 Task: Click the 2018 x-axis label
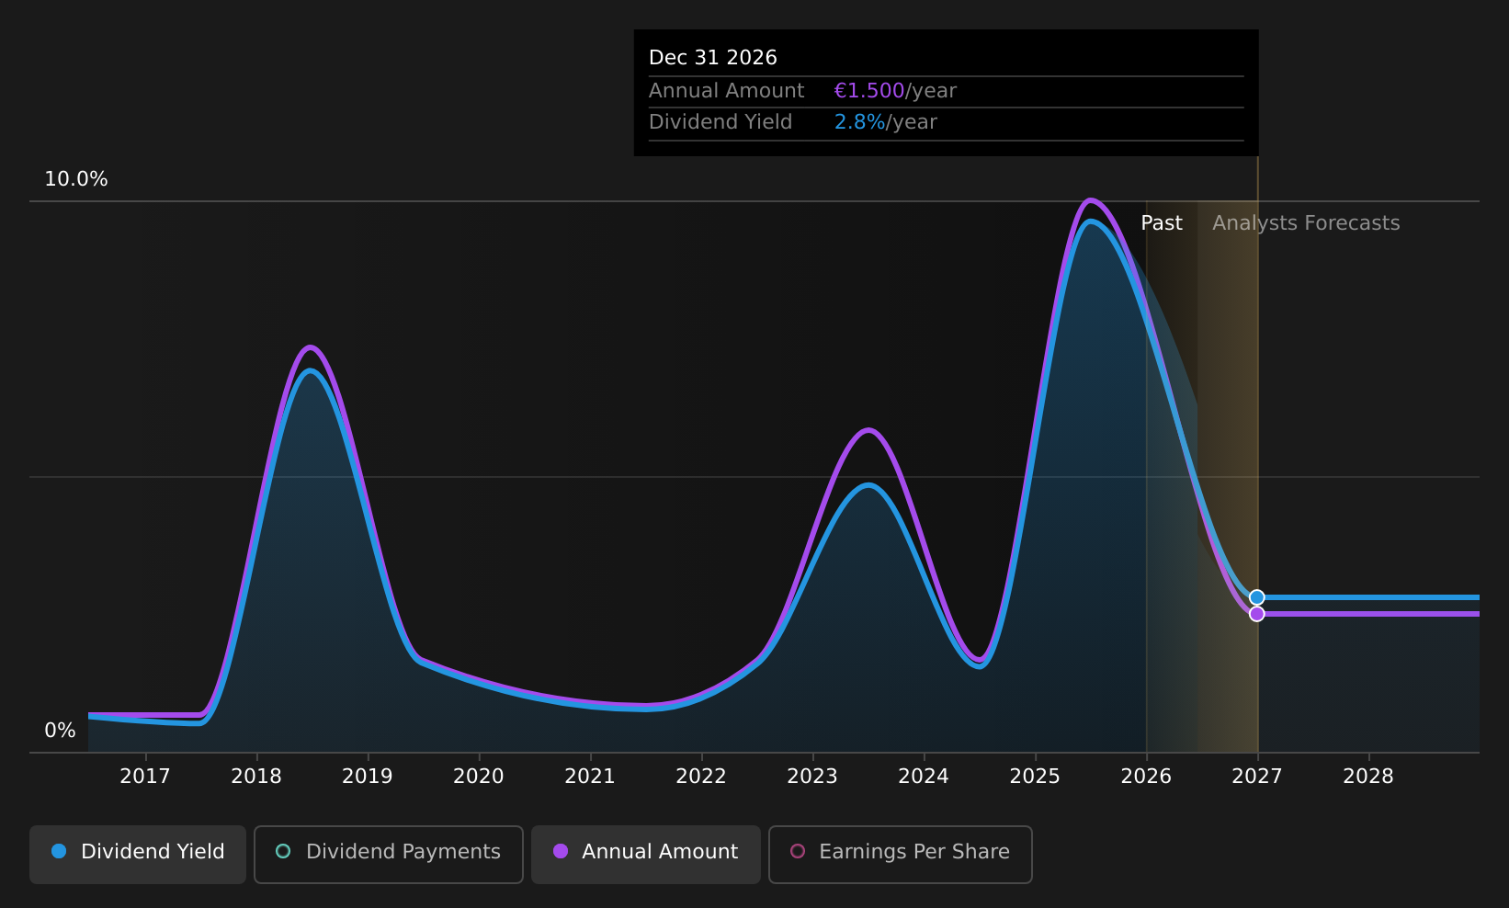point(256,777)
